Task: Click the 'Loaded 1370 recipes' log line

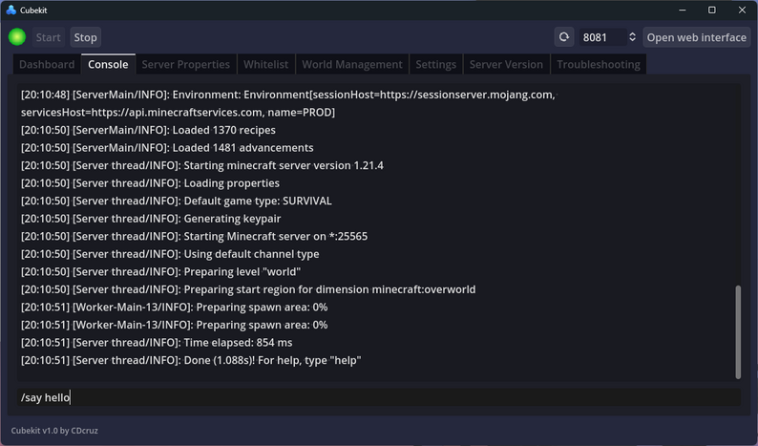Action: click(148, 130)
